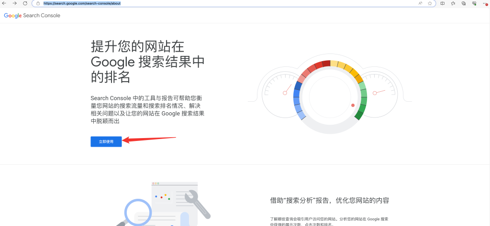Click the speedometer gauge illustration
Screen dimensions: 490x226
coord(330,95)
